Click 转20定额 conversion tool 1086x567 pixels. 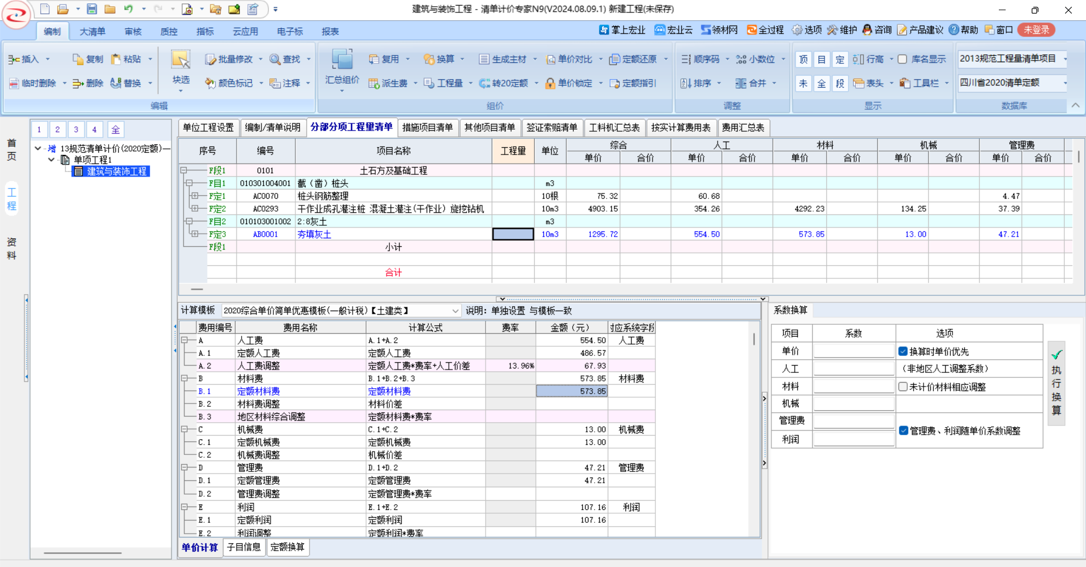point(504,83)
